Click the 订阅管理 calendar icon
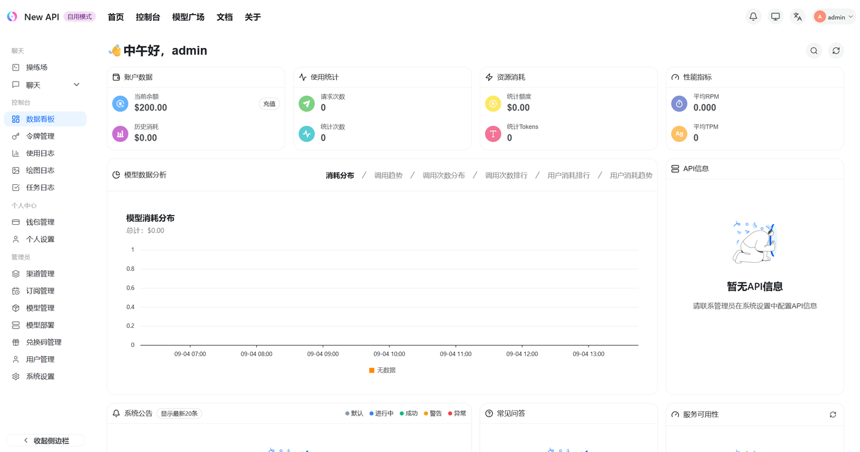This screenshot has width=860, height=452. click(16, 291)
